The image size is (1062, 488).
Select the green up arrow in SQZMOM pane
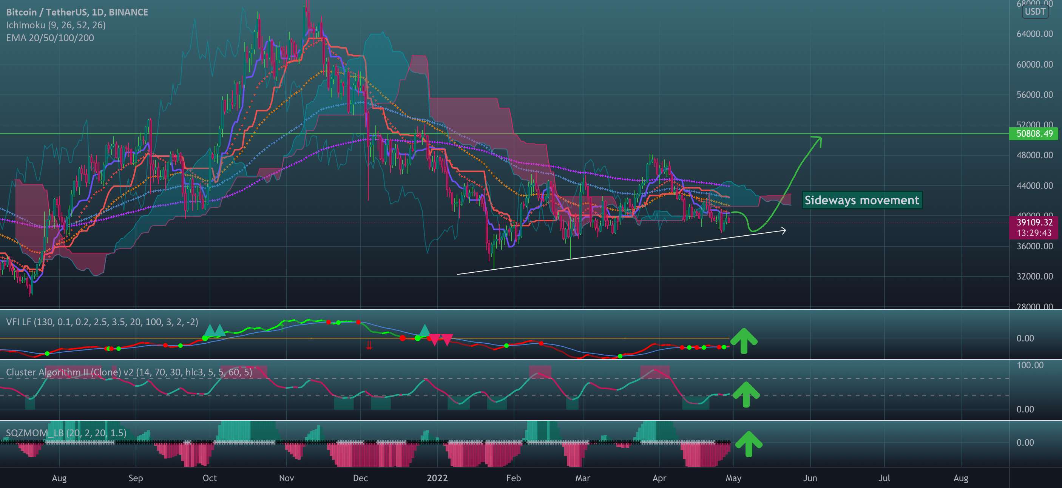click(x=749, y=444)
